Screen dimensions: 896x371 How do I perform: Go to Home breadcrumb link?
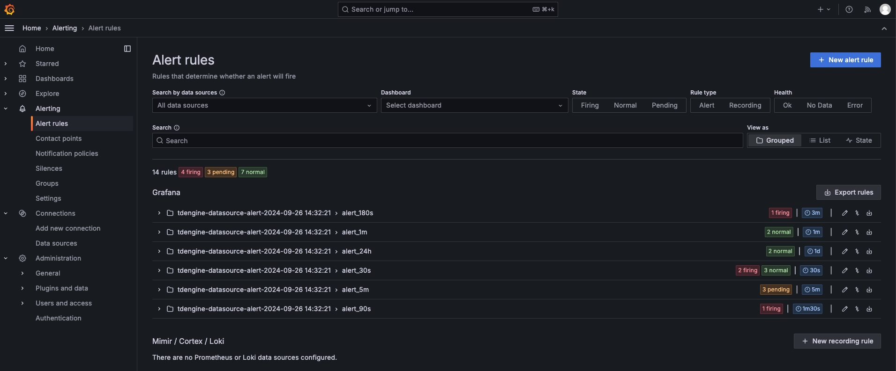tap(31, 28)
